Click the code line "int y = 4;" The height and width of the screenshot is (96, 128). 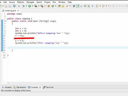click(21, 31)
